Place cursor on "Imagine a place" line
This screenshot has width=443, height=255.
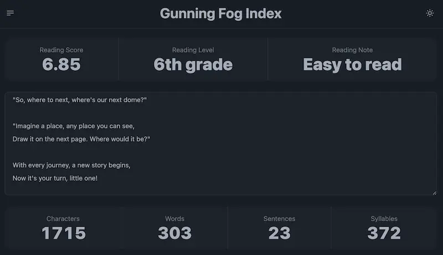pos(74,126)
